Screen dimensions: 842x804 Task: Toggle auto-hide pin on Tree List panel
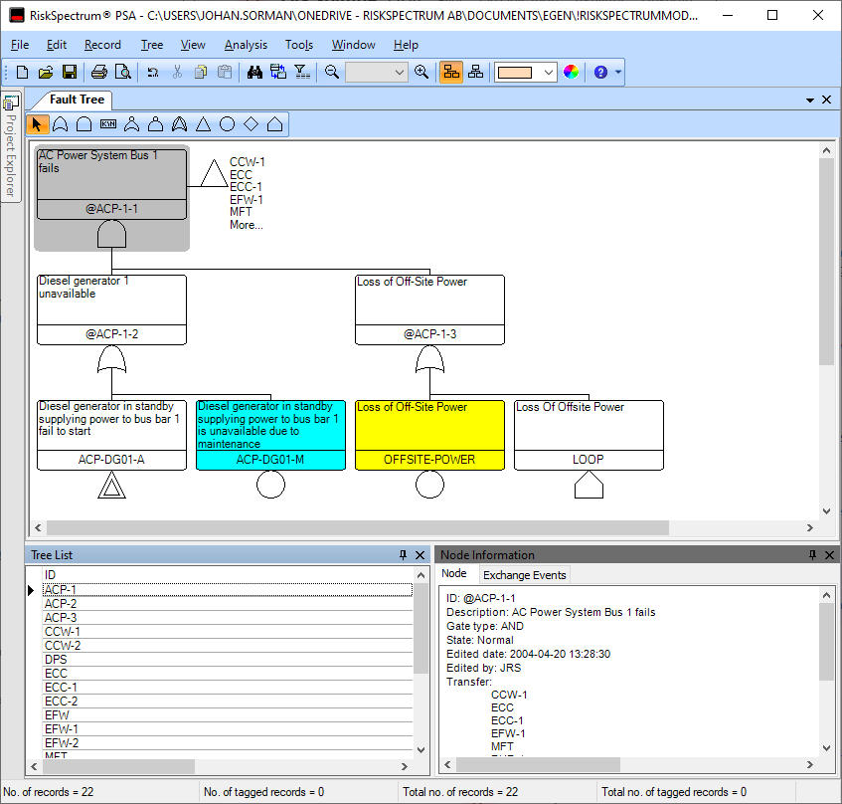point(404,555)
